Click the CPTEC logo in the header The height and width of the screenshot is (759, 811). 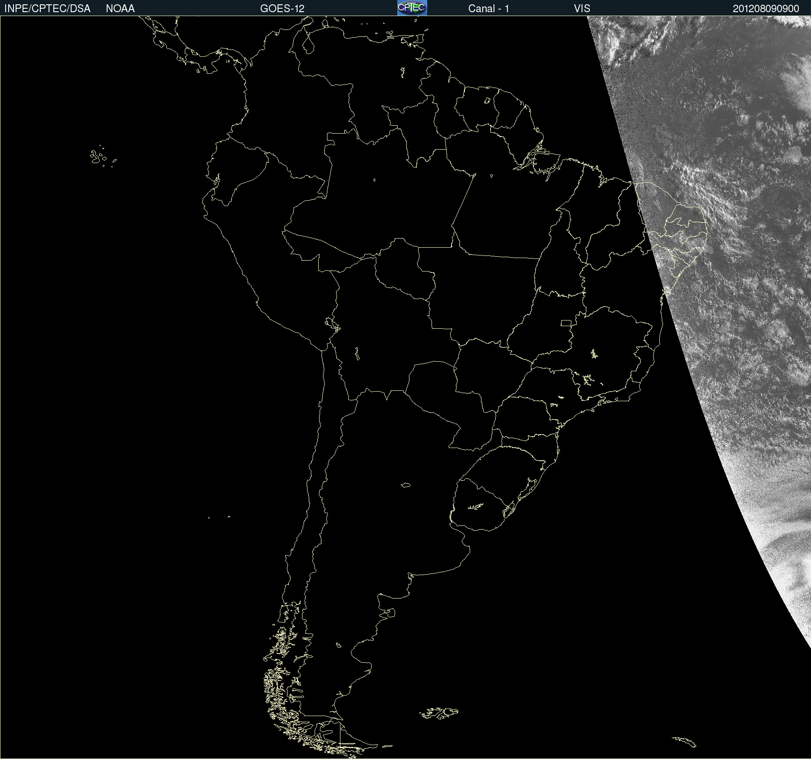pos(412,8)
